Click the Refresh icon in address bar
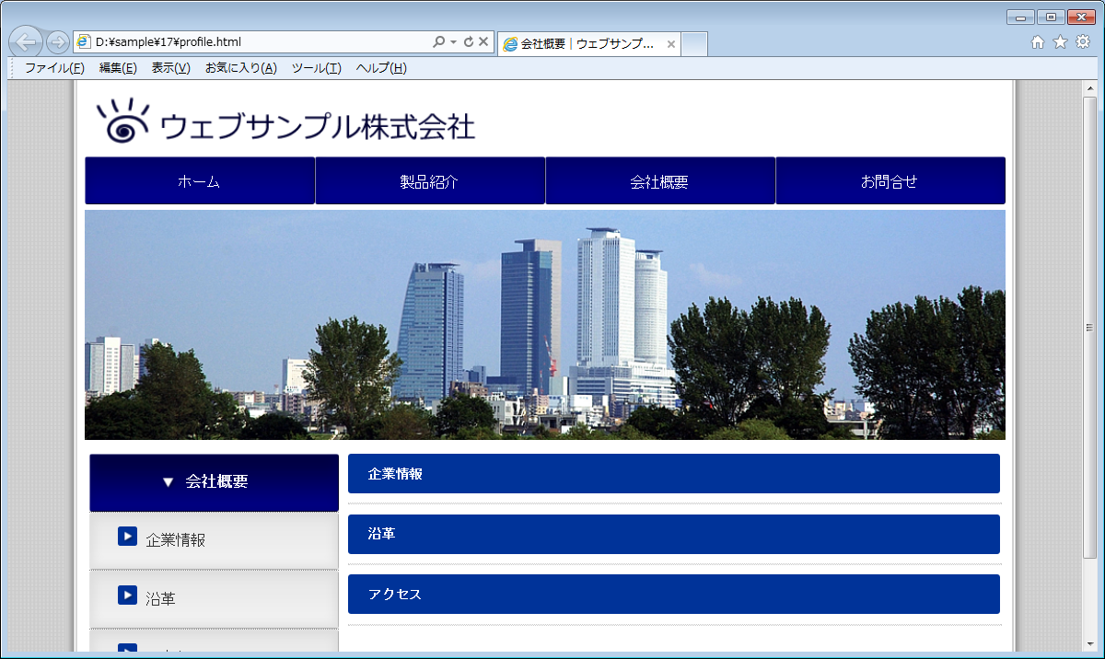This screenshot has width=1105, height=659. point(469,42)
